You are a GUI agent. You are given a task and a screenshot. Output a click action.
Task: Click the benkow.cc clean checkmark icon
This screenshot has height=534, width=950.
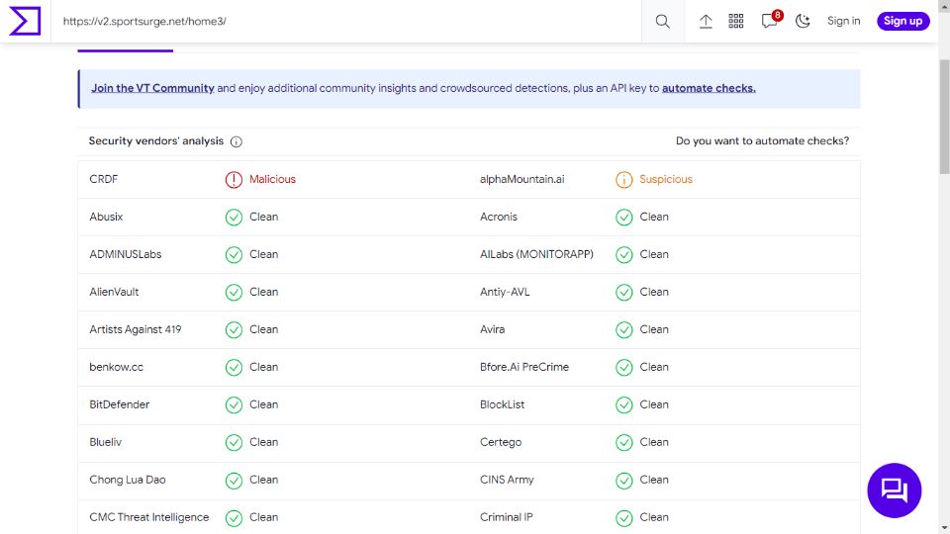point(234,368)
